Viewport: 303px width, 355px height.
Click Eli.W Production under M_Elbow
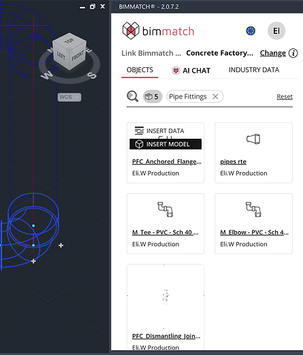[244, 244]
